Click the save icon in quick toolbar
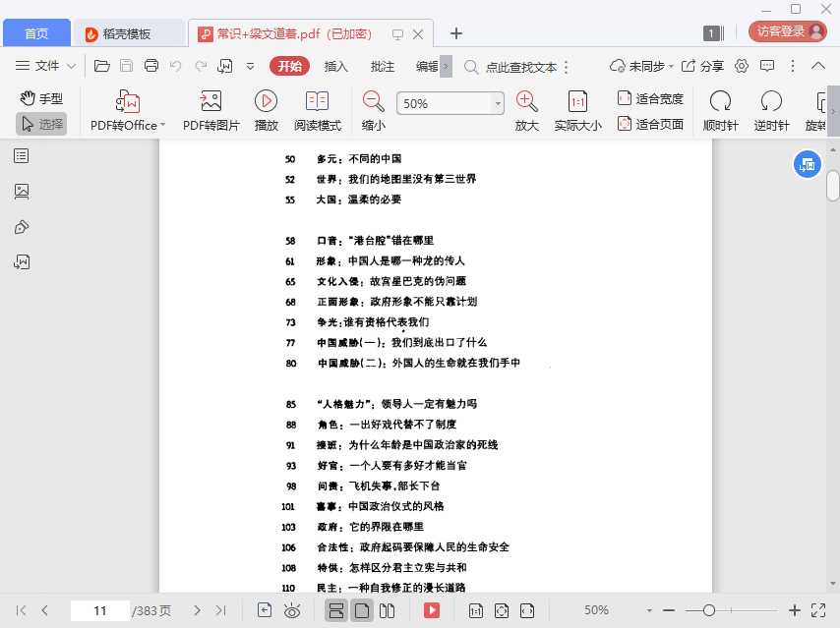This screenshot has width=840, height=628. click(127, 66)
